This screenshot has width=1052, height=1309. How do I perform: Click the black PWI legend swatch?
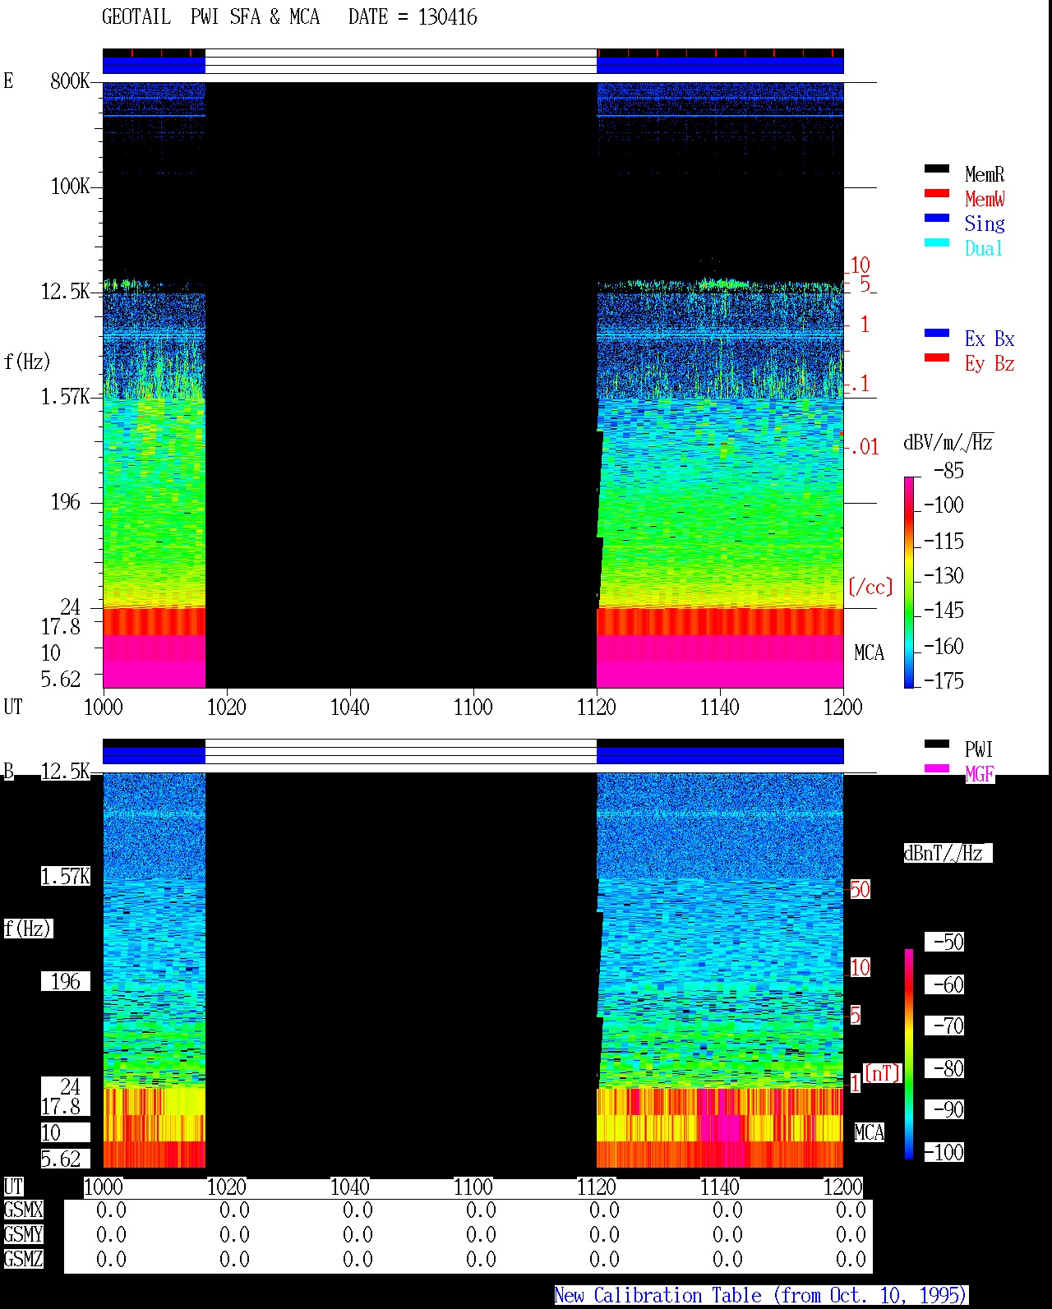click(x=937, y=744)
